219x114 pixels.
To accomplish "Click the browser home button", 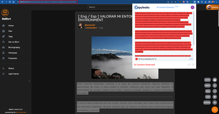I will tap(13, 2).
